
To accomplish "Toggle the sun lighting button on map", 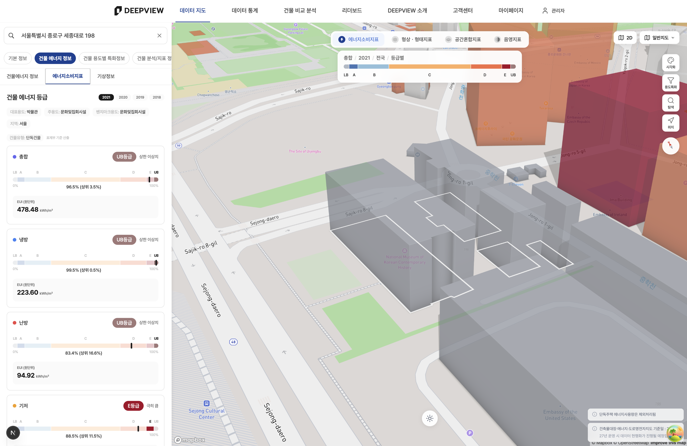I will click(430, 418).
